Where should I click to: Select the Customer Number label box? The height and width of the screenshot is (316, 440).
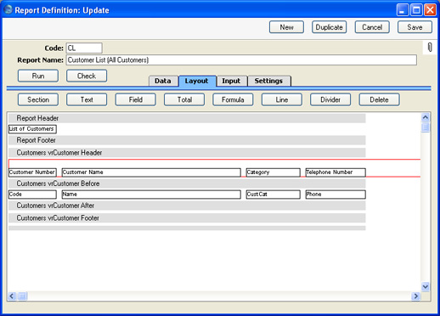pos(32,172)
